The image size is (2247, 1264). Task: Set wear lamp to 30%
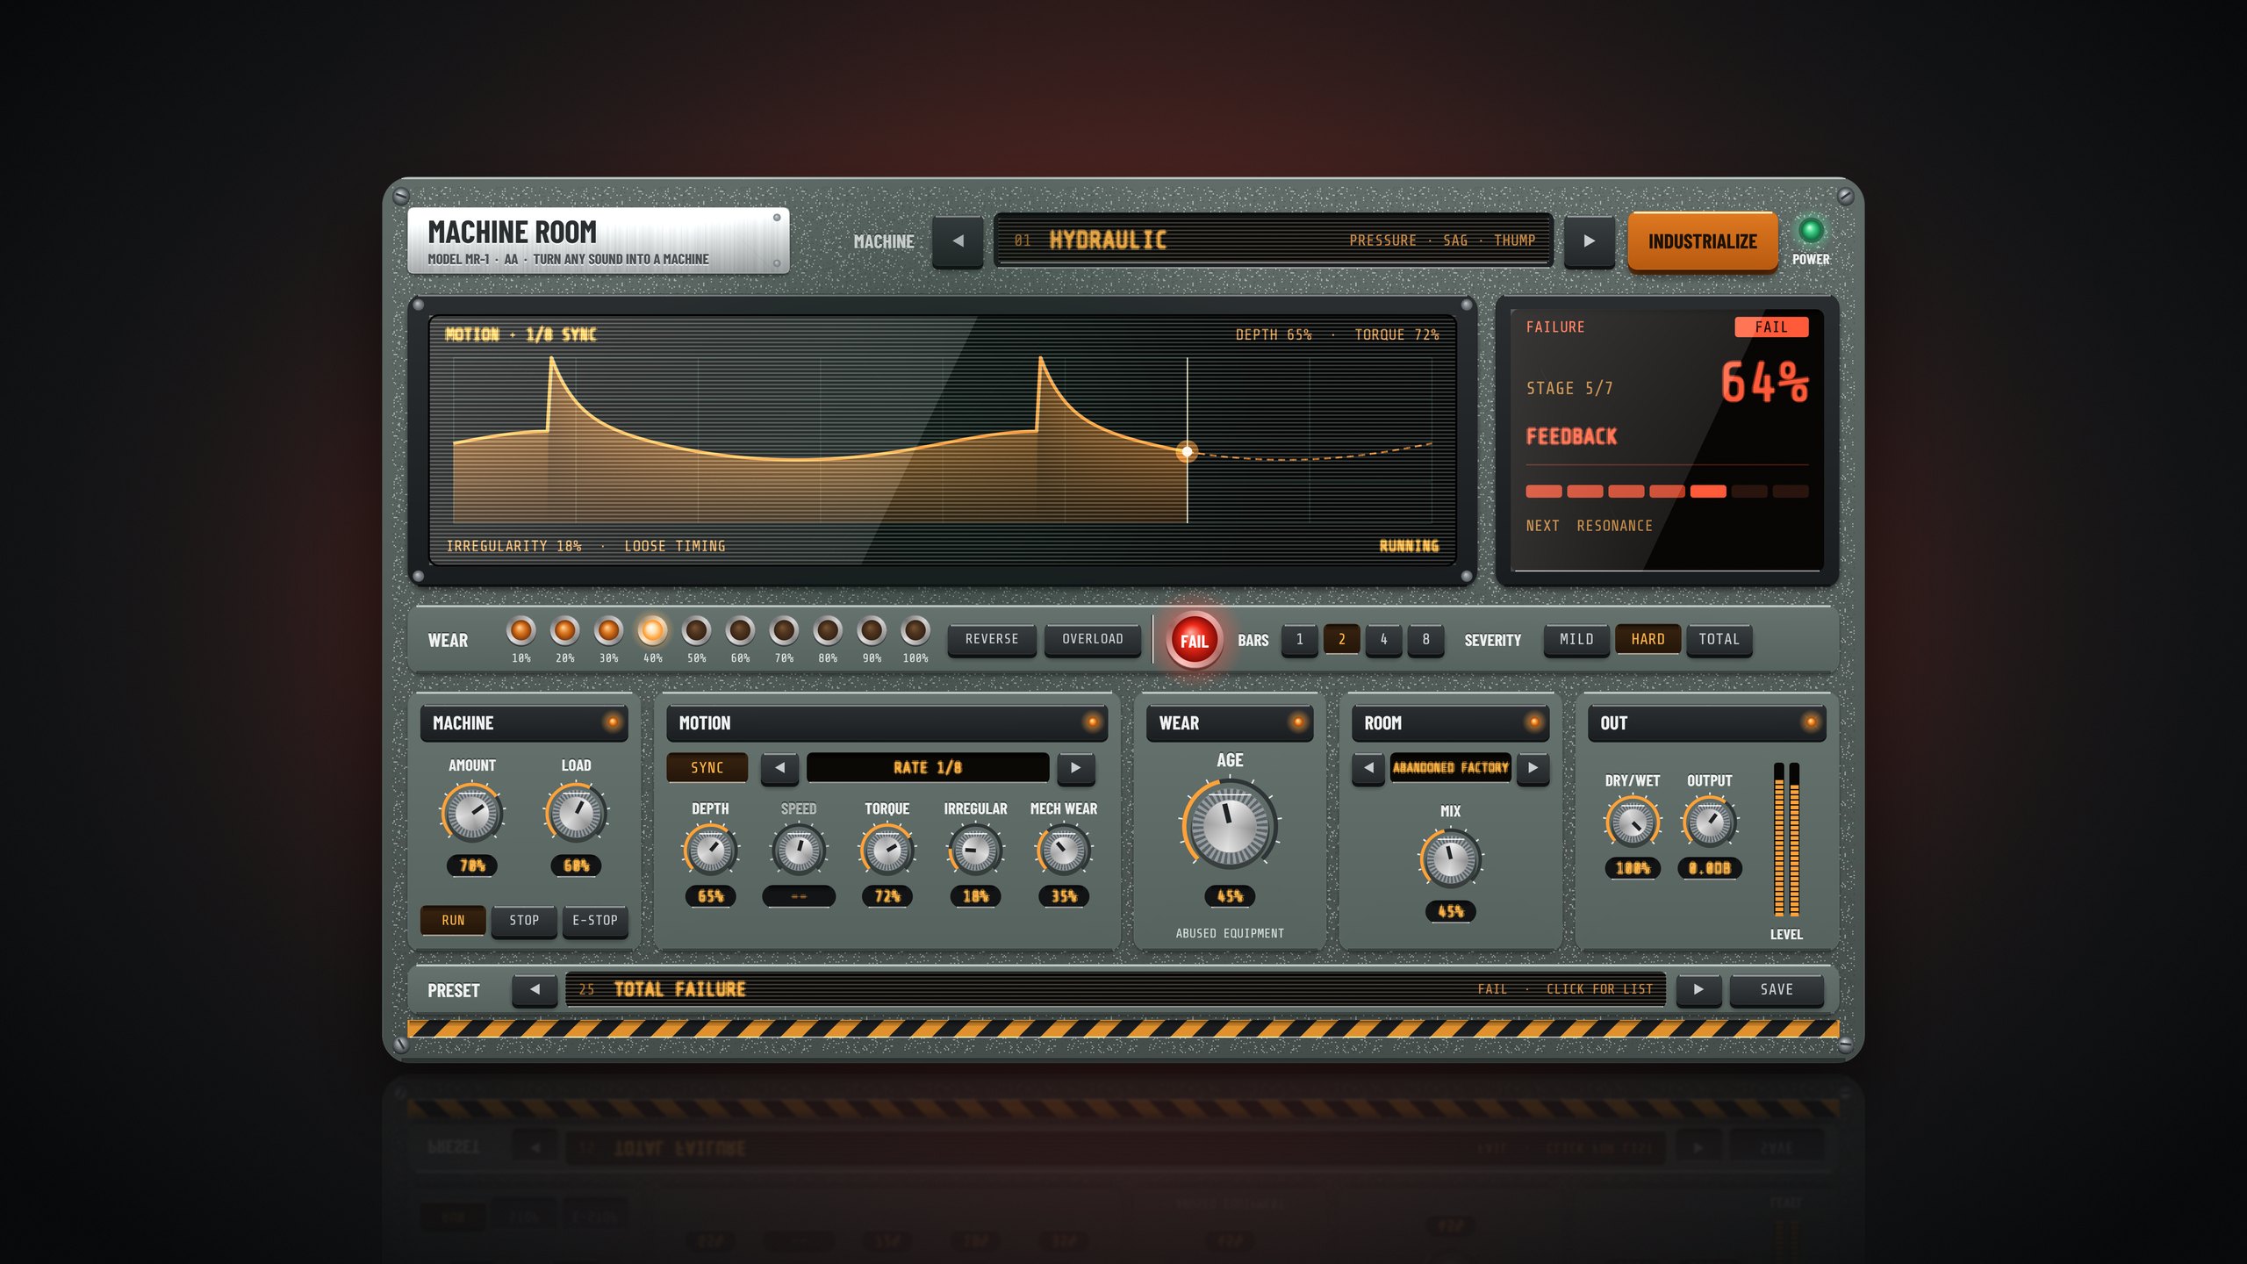point(608,630)
